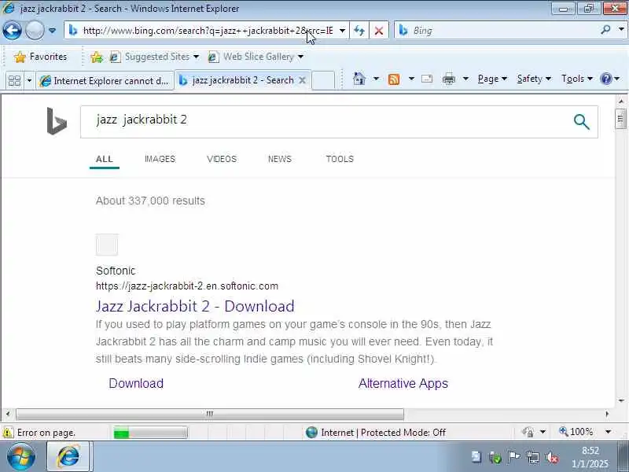Click the status bar privacy lock icon

coord(528,432)
